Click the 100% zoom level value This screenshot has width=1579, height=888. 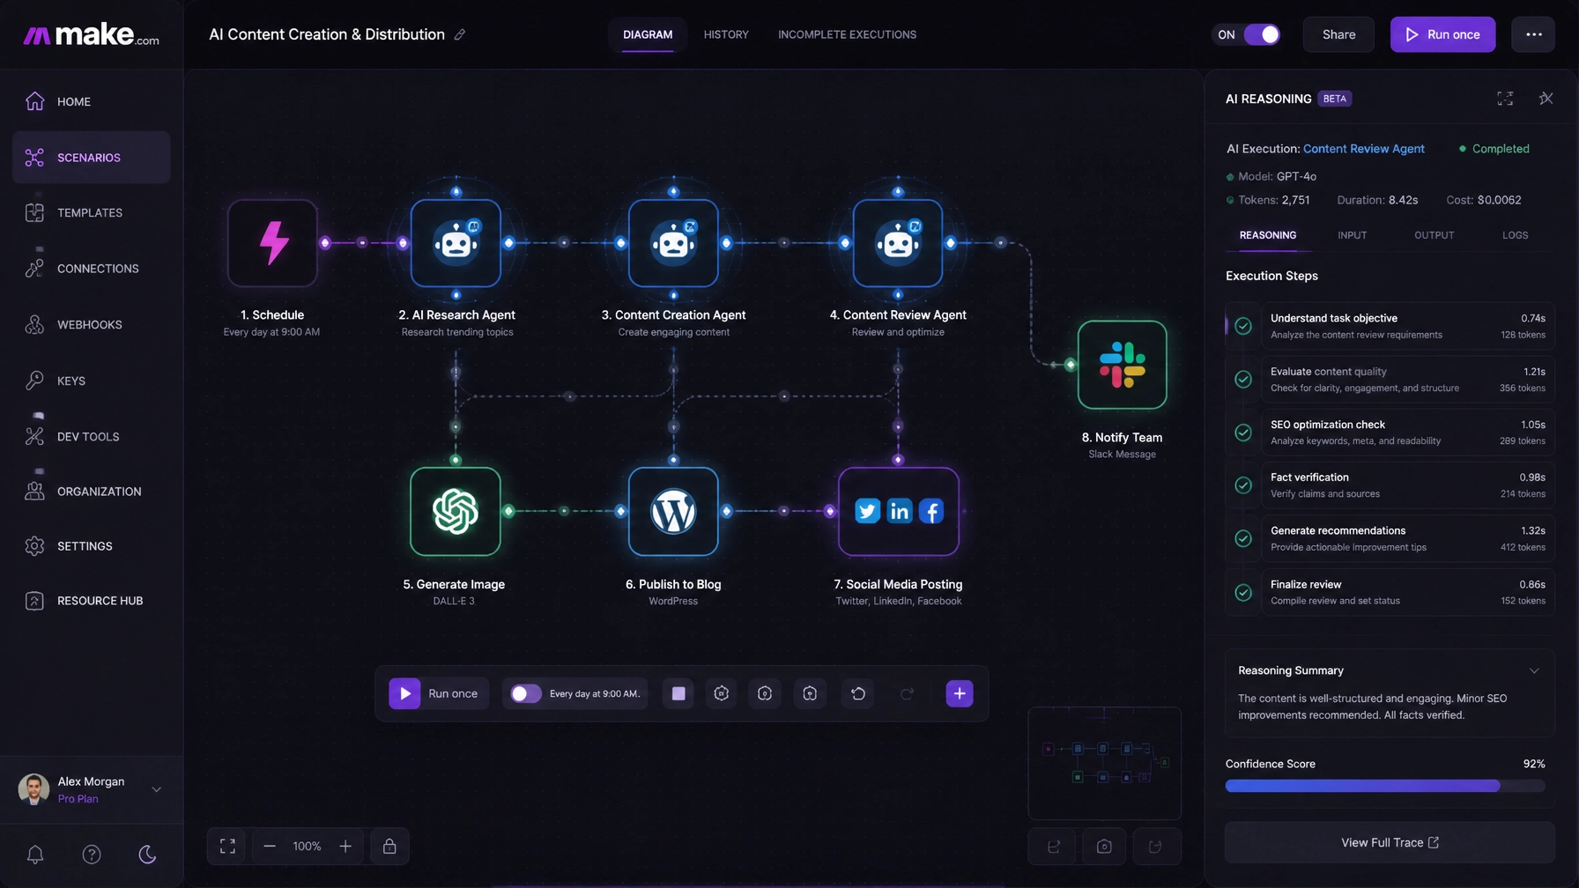click(x=307, y=847)
